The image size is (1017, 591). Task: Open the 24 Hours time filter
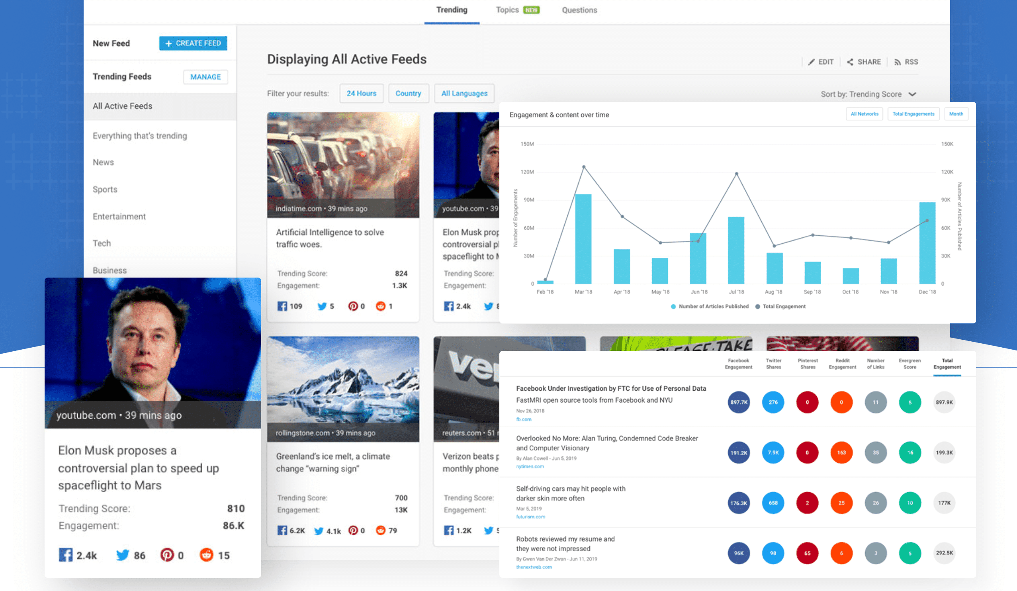pyautogui.click(x=361, y=93)
